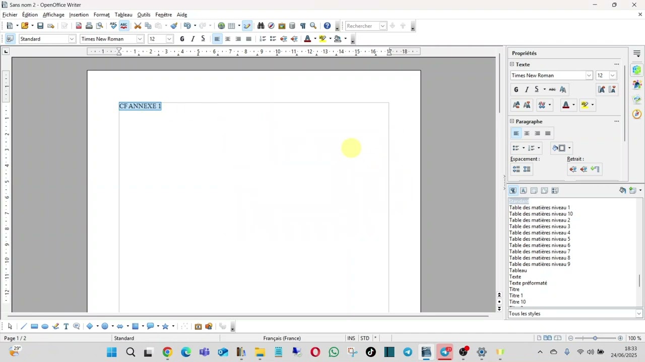Collapse the Texte section
645x362 pixels.
tap(512, 64)
